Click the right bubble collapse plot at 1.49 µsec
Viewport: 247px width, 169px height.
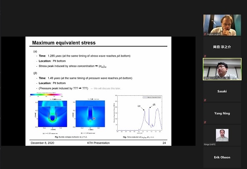90,114
